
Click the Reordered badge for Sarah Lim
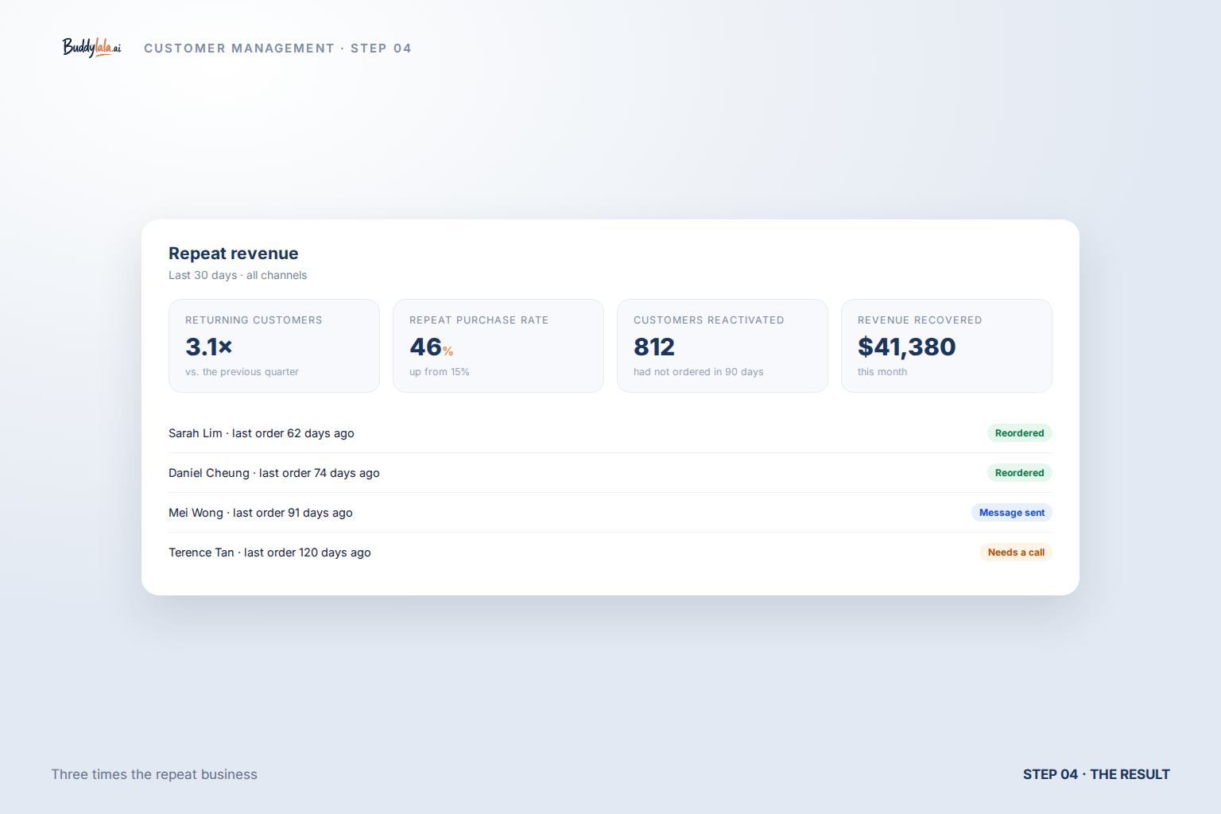1020,433
